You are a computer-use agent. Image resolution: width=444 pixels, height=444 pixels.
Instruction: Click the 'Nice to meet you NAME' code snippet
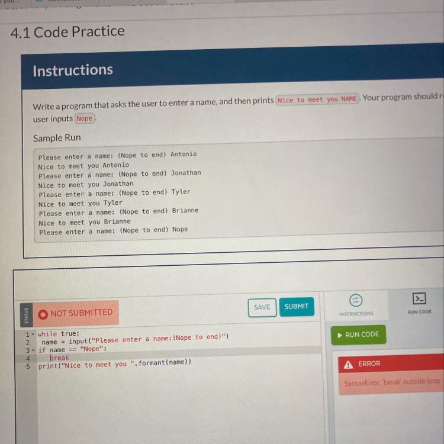[317, 99]
